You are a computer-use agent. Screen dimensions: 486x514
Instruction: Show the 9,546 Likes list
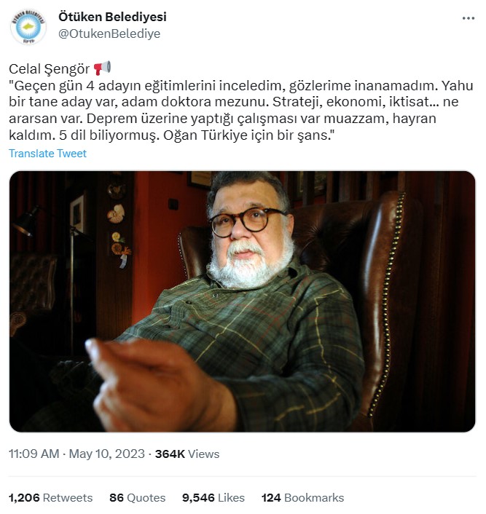(x=213, y=497)
